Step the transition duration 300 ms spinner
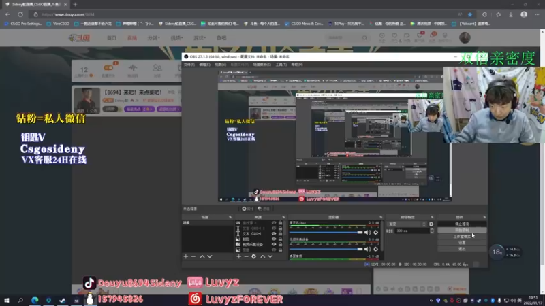 click(432, 231)
